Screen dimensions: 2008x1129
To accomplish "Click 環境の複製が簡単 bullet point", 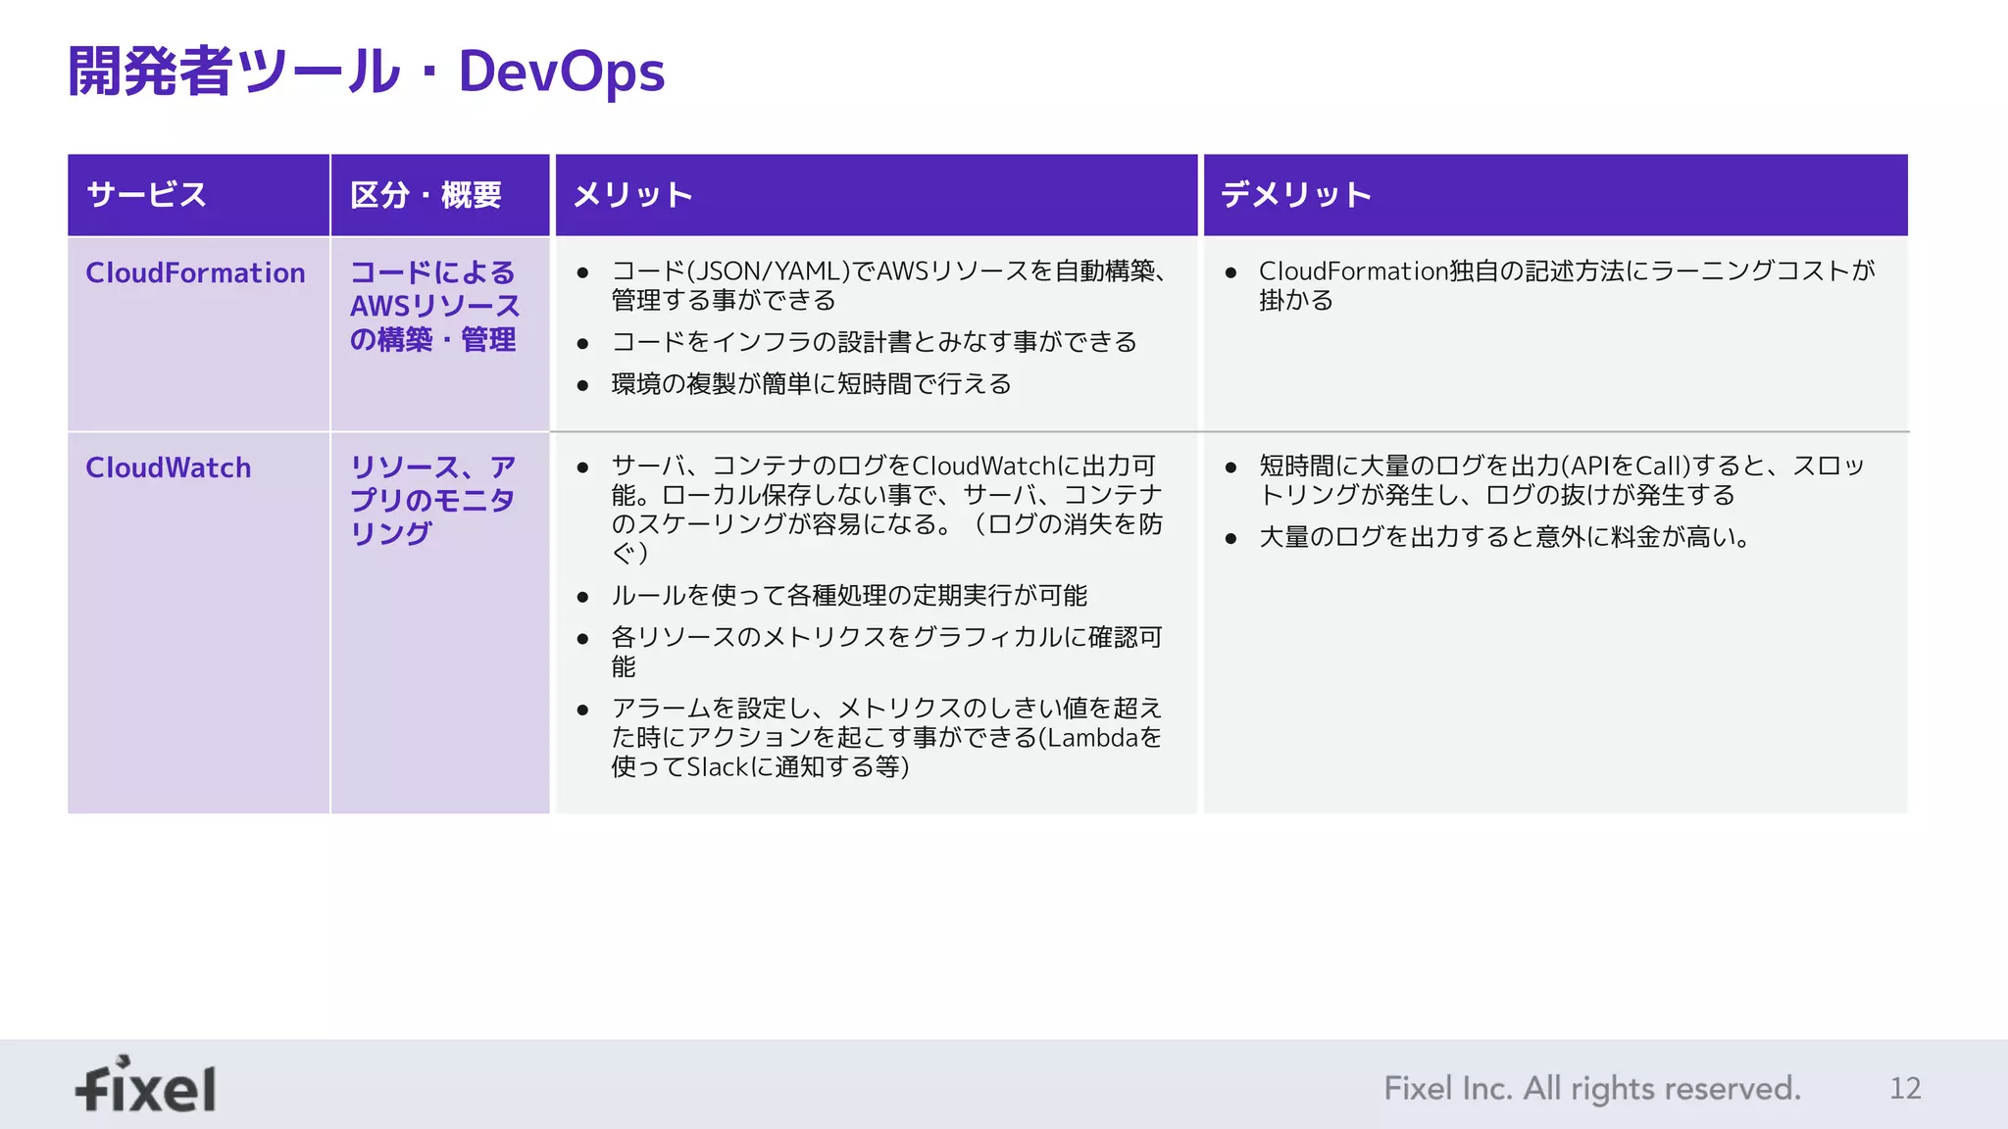I will coord(811,384).
